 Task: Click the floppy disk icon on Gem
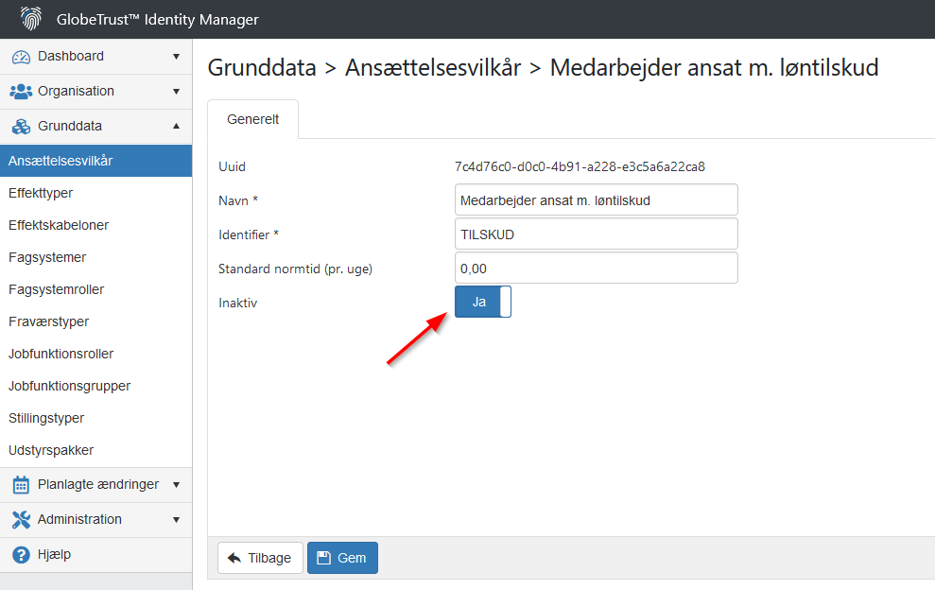(323, 558)
